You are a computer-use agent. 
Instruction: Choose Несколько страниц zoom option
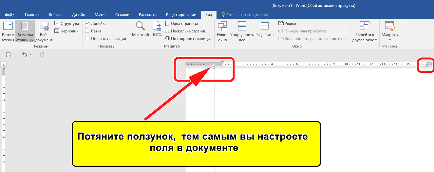point(186,31)
